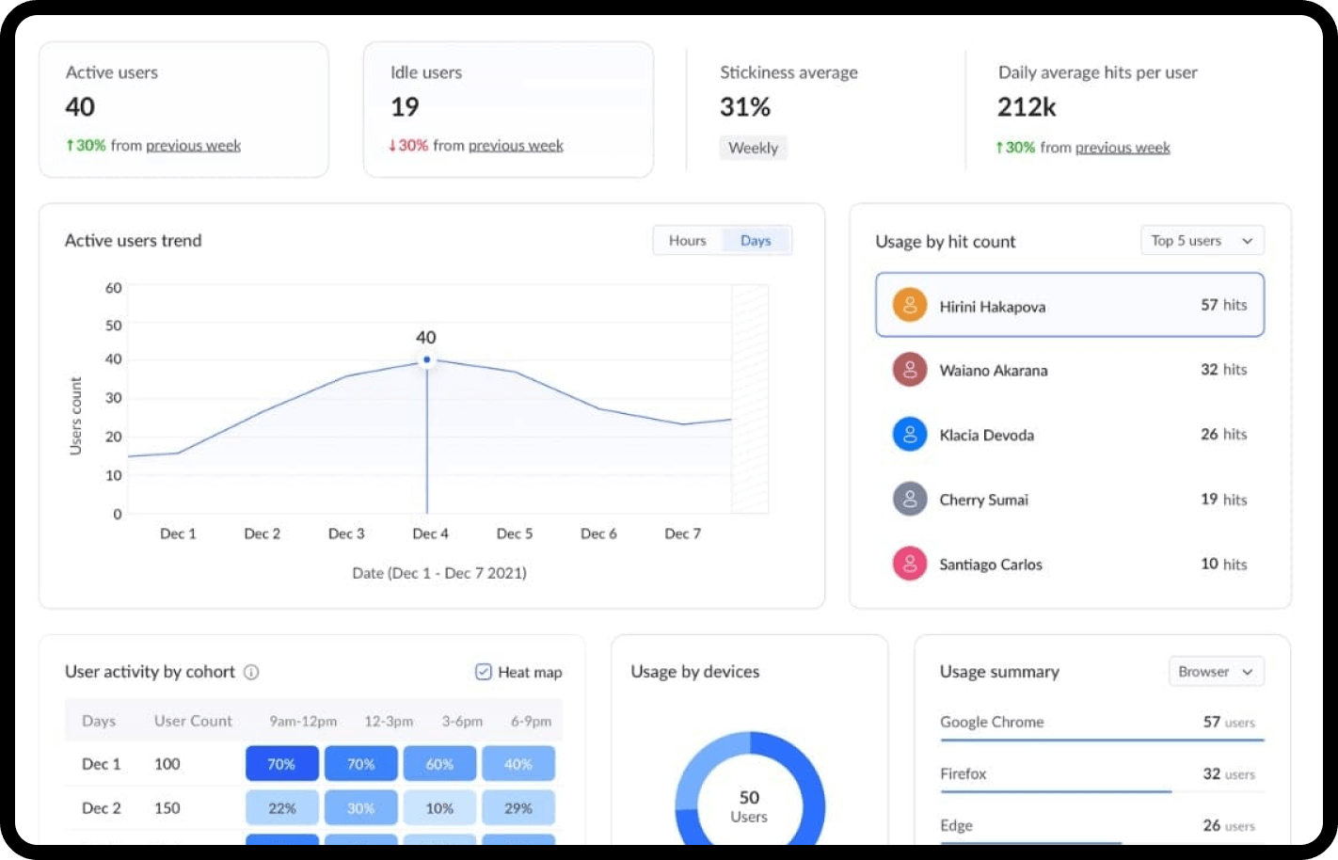The height and width of the screenshot is (860, 1338).
Task: Click Hirini Hakapova's orange avatar icon
Action: [909, 306]
